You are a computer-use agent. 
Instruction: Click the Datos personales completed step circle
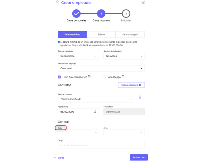coord(76,14)
